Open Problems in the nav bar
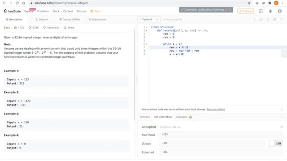287x161 pixels. [x=43, y=11]
